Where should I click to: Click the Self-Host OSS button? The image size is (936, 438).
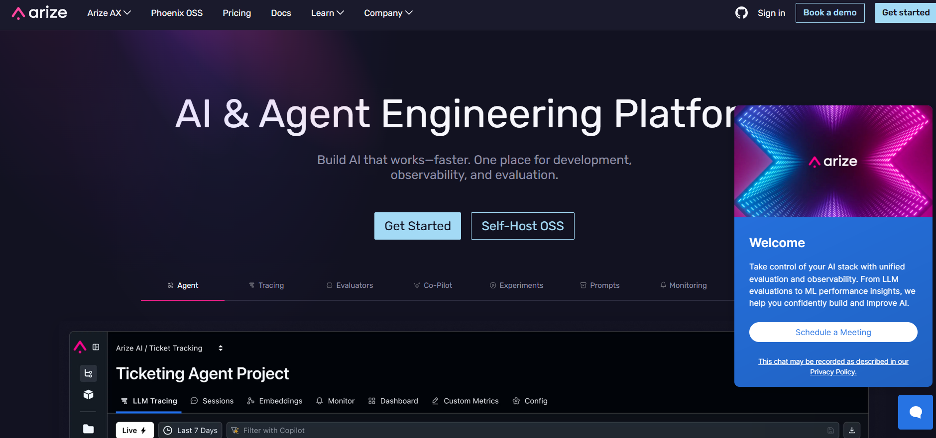523,226
